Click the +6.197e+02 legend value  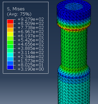(31, 36)
